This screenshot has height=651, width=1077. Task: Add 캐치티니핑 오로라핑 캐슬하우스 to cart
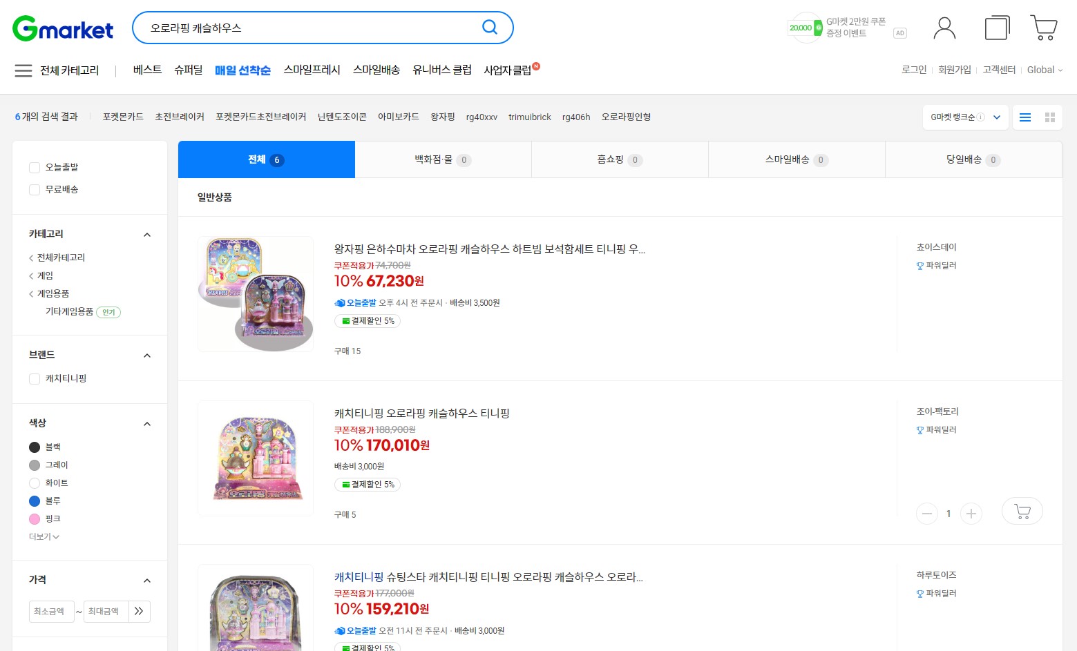(x=1022, y=512)
